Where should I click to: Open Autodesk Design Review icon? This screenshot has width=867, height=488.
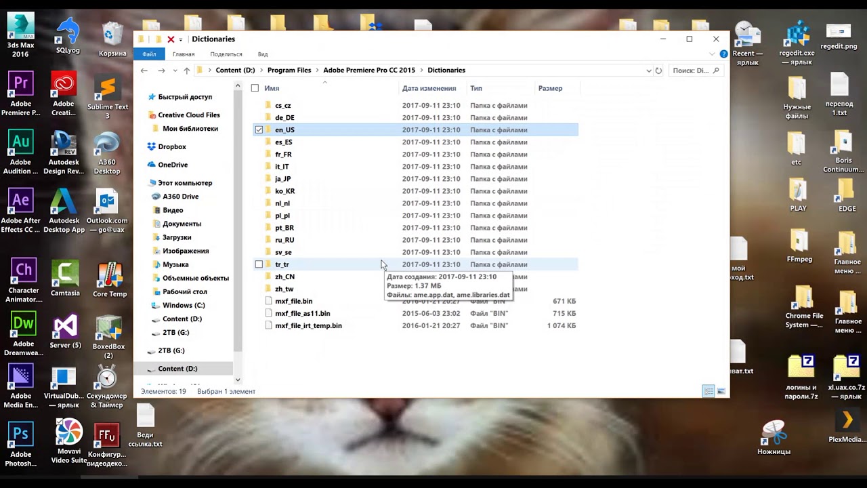[x=64, y=152]
